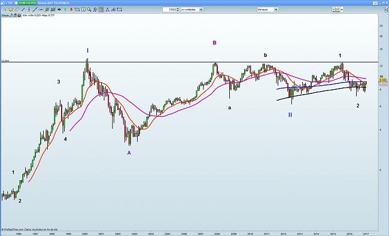This screenshot has height=236, width=389.
Task: Select the Fibonacci retracement tool
Action: tap(47, 10)
